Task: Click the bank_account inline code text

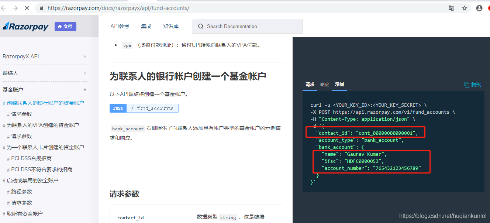Action: [x=128, y=128]
